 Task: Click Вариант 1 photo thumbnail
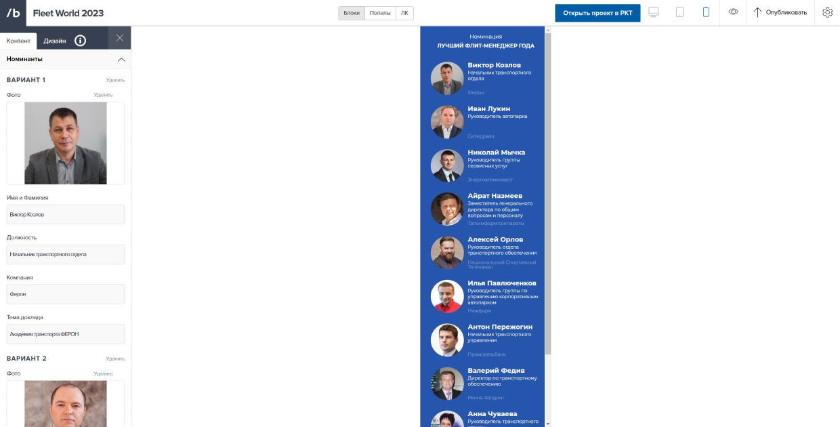pyautogui.click(x=66, y=143)
